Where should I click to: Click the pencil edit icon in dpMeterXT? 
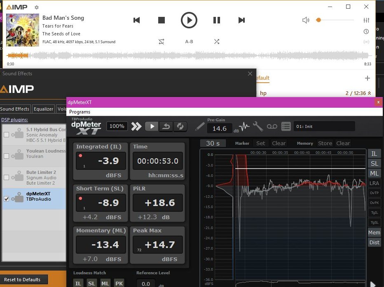tap(200, 127)
